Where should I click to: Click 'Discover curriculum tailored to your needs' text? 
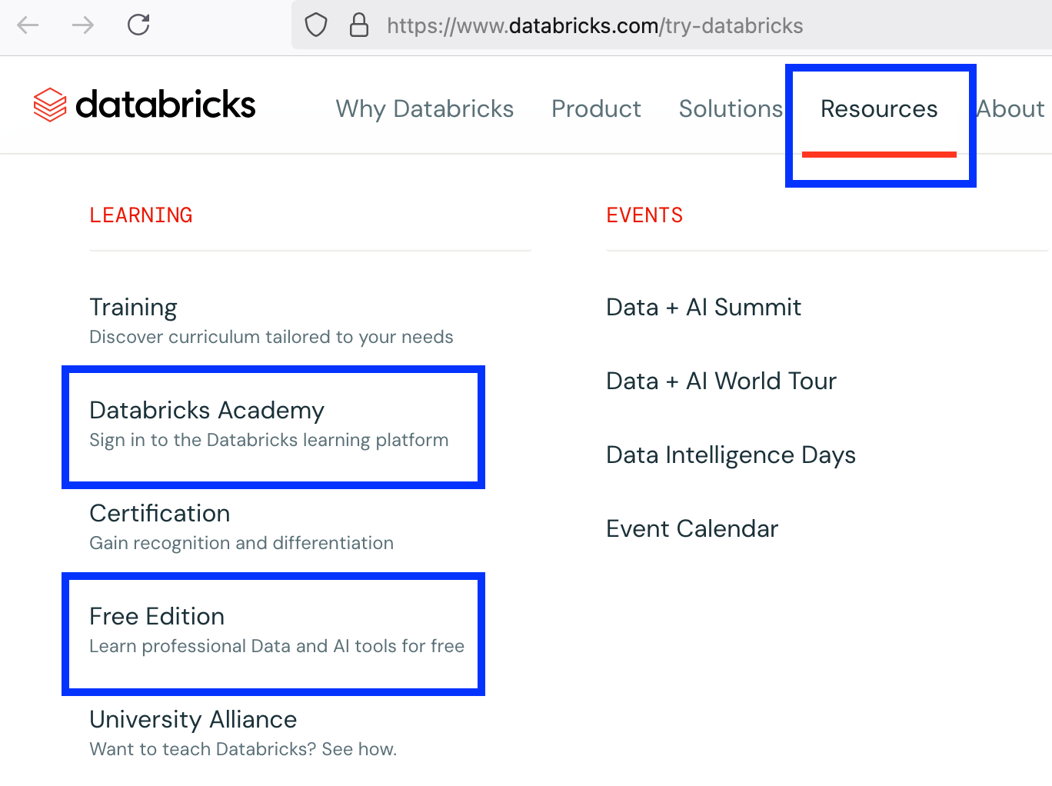[x=271, y=337]
